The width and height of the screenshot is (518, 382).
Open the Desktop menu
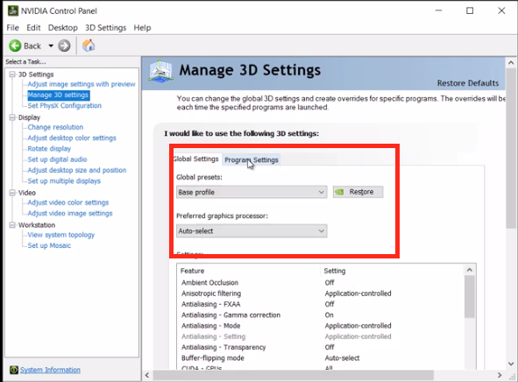tap(63, 28)
